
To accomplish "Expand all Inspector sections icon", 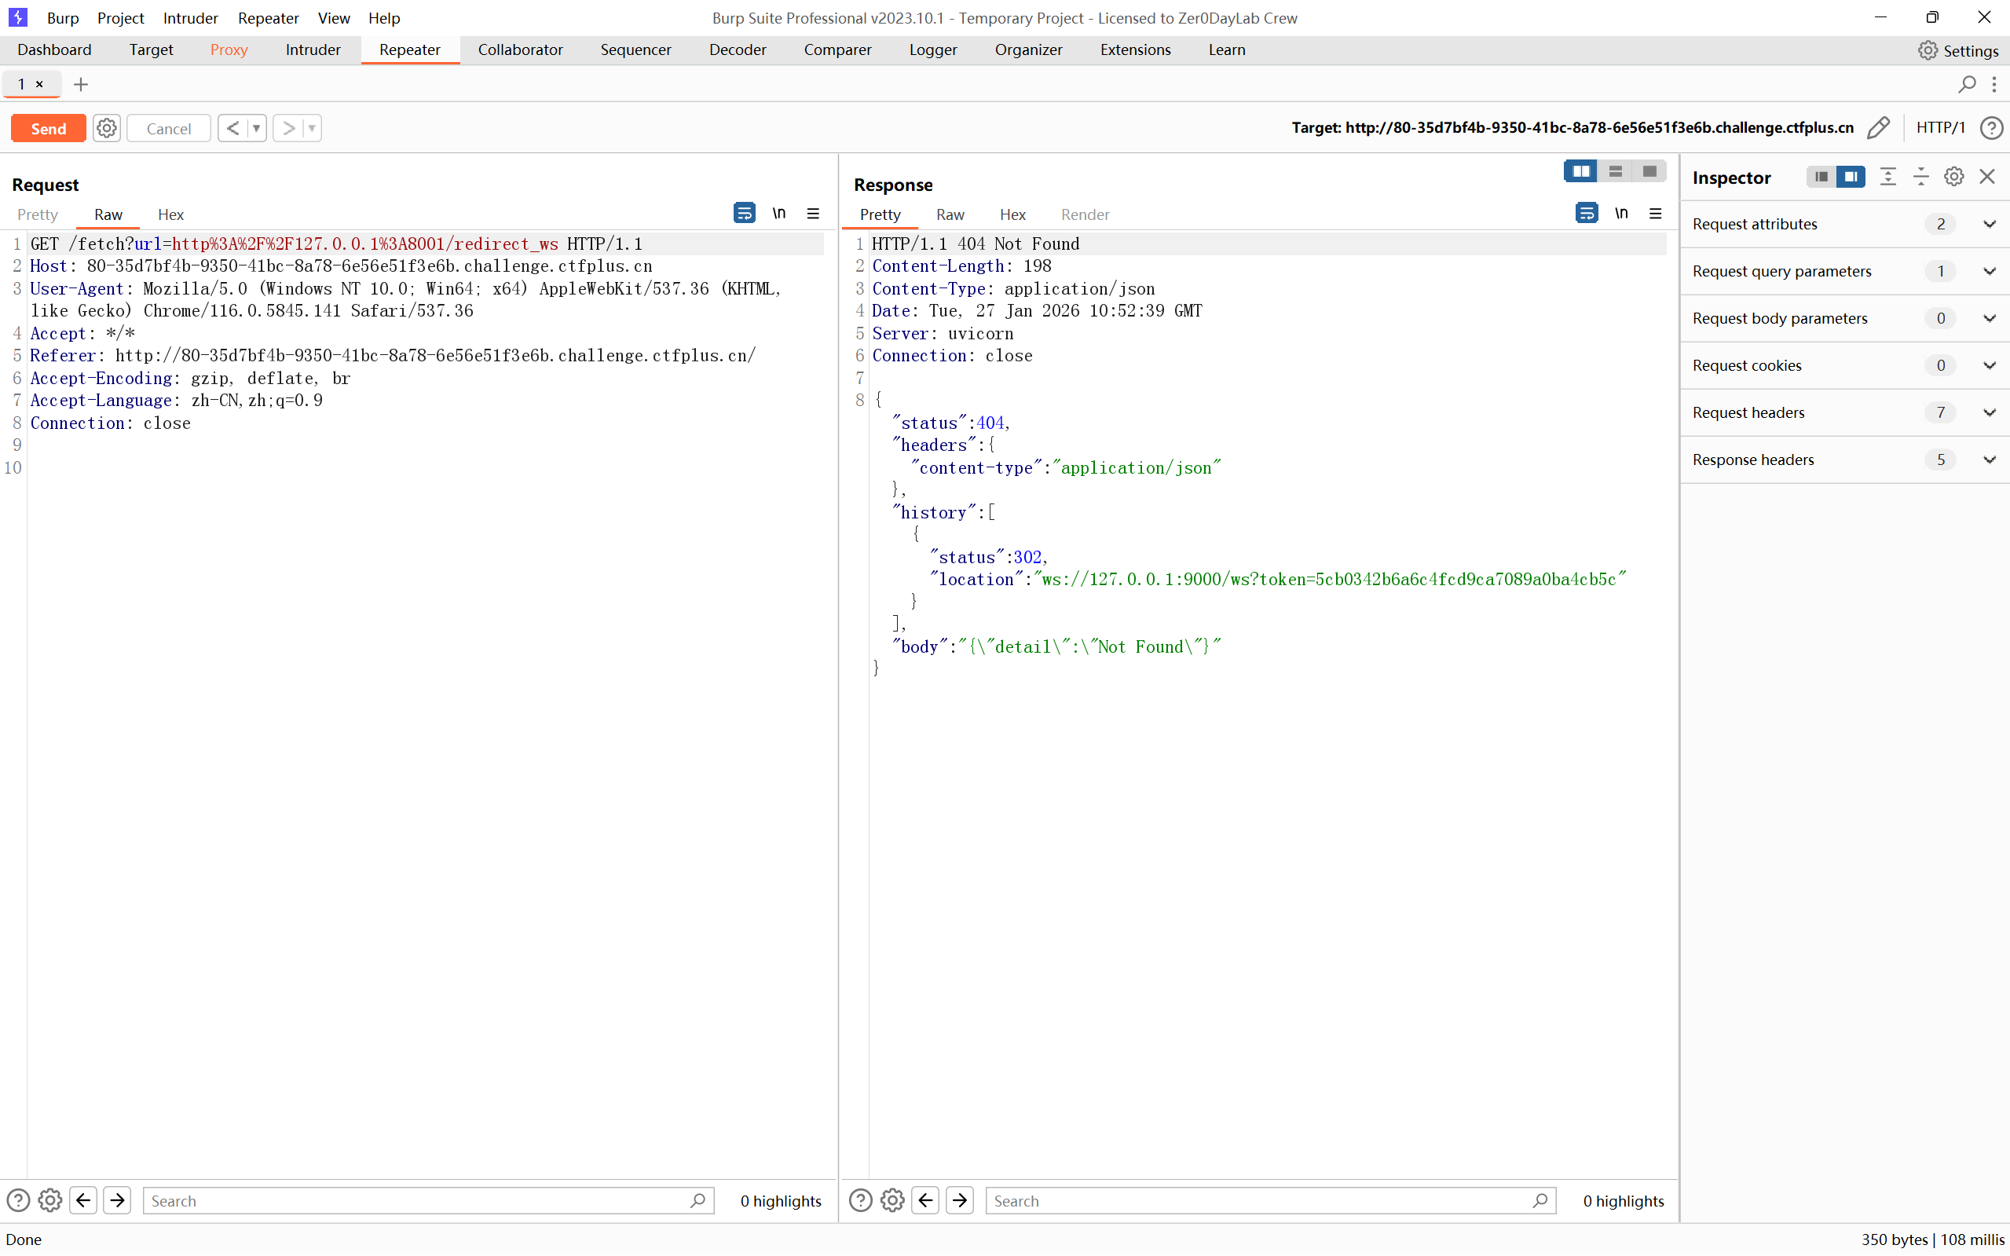I will click(1888, 176).
